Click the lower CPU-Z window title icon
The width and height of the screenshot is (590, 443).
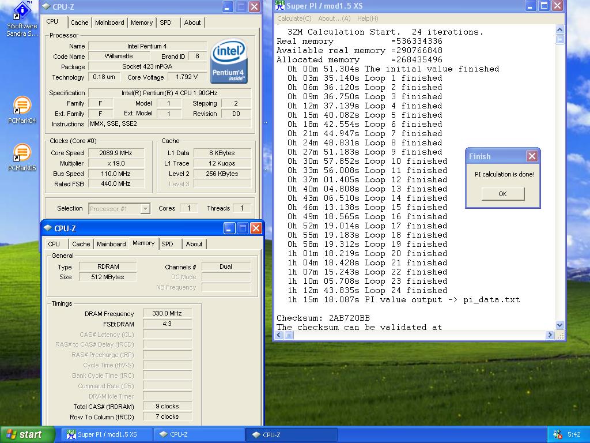click(x=47, y=228)
